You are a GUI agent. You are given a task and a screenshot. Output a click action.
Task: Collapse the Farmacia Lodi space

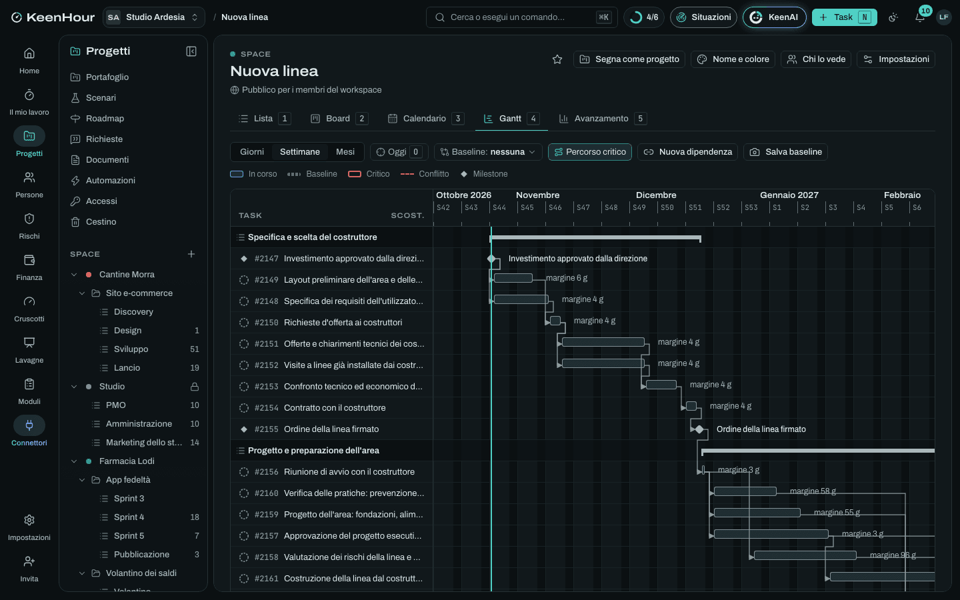click(x=74, y=461)
